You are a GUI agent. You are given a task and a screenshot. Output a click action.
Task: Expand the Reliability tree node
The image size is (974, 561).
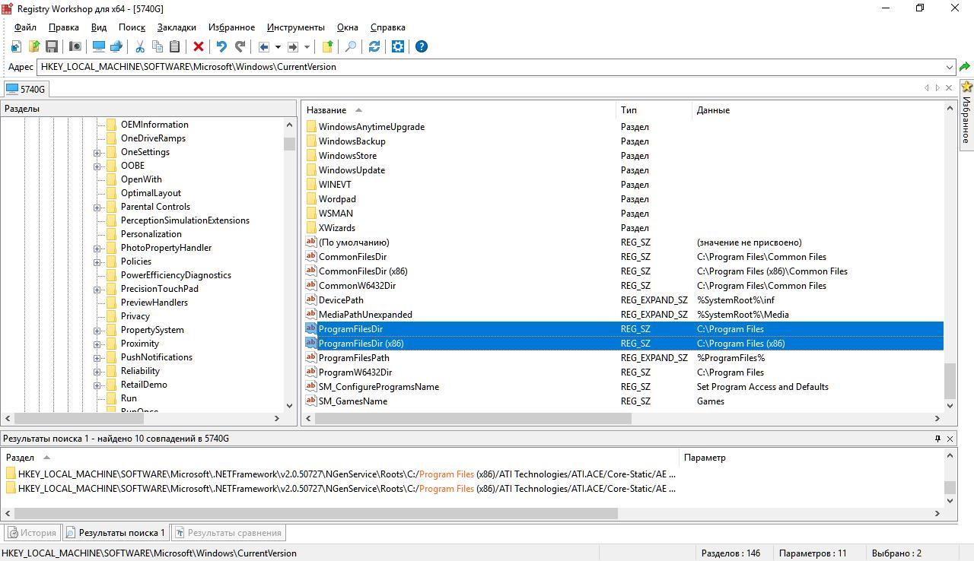[x=97, y=371]
